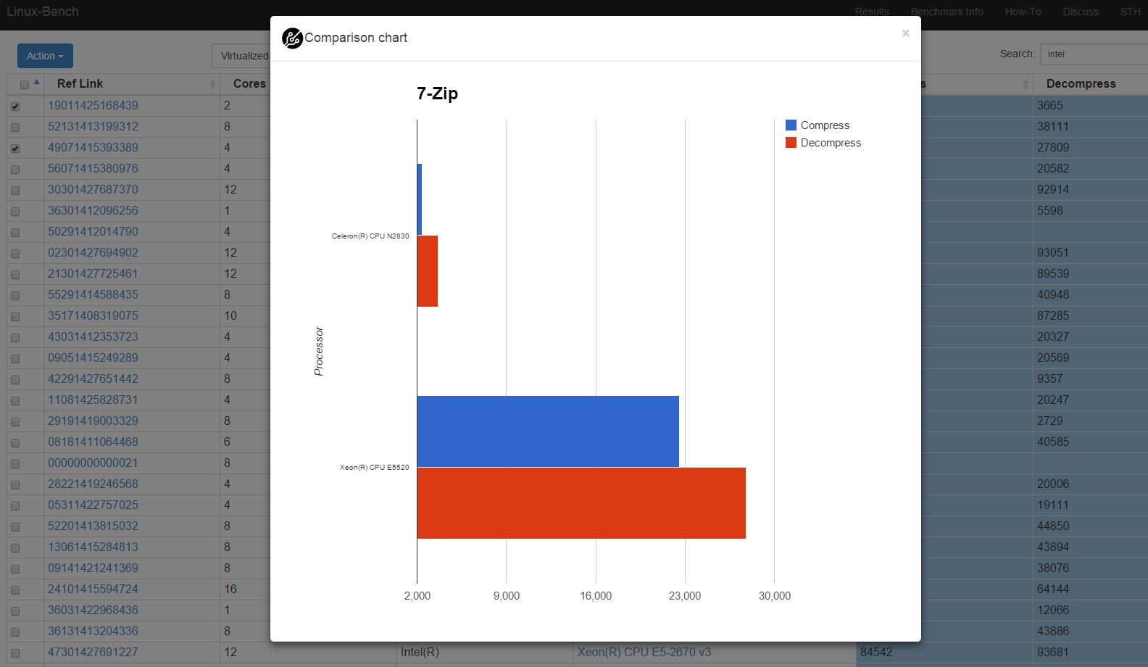This screenshot has height=667, width=1148.
Task: Open the Results nav menu
Action: [x=872, y=12]
